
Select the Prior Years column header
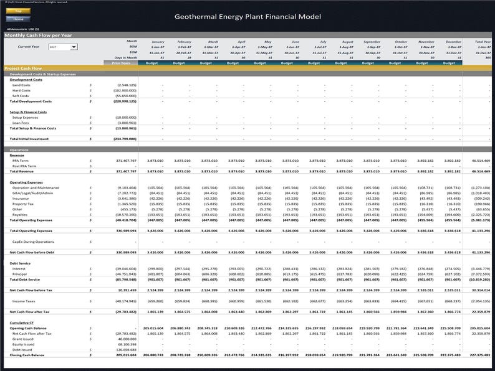(121, 63)
